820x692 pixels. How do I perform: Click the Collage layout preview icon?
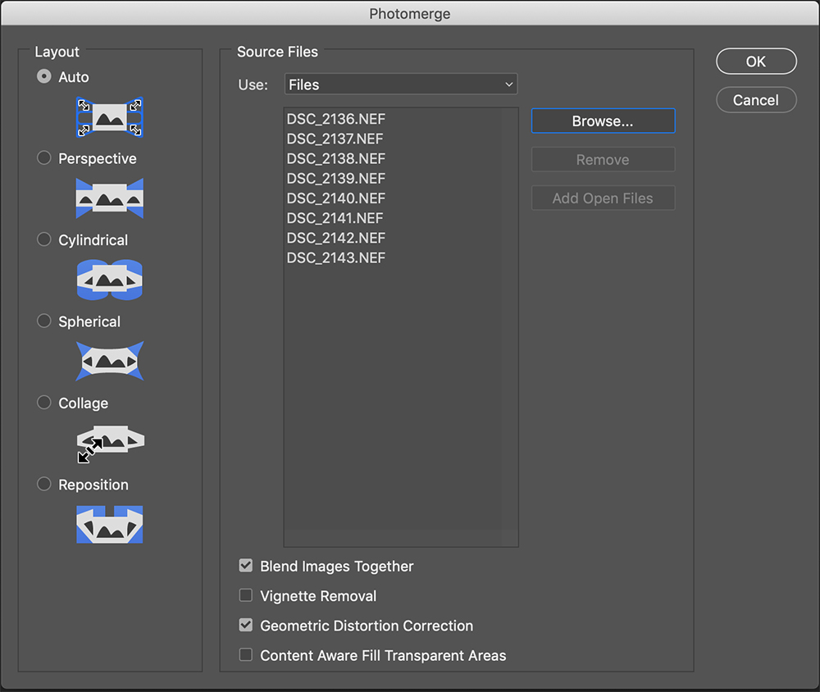(111, 444)
